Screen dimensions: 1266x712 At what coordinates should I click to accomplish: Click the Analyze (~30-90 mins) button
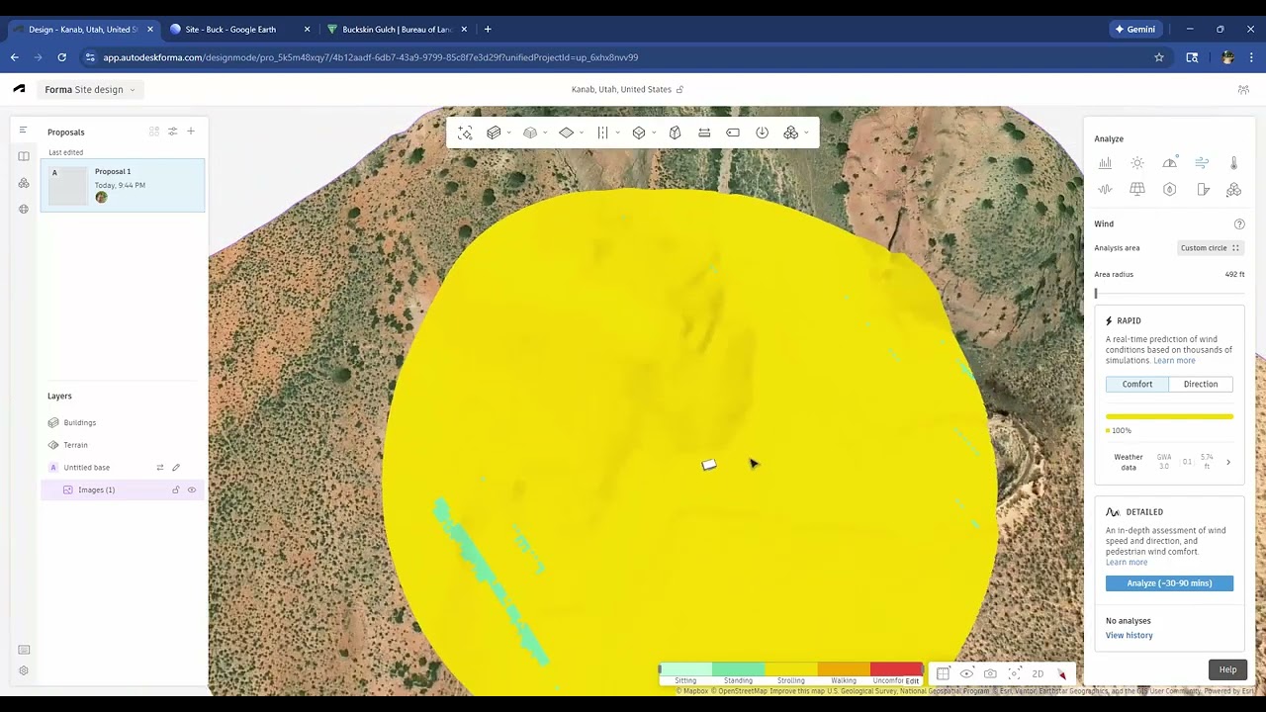point(1169,583)
